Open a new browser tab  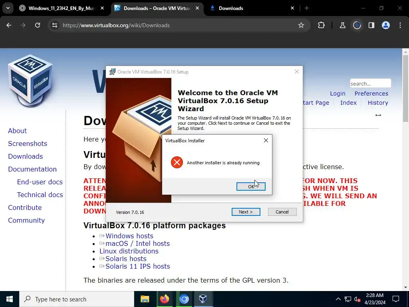(307, 8)
